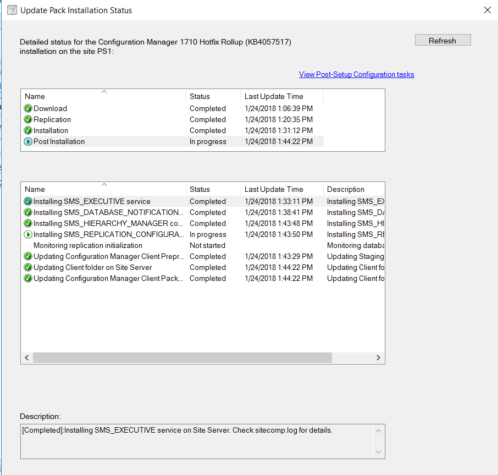498x475 pixels.
Task: Click the Refresh button
Action: coord(442,40)
